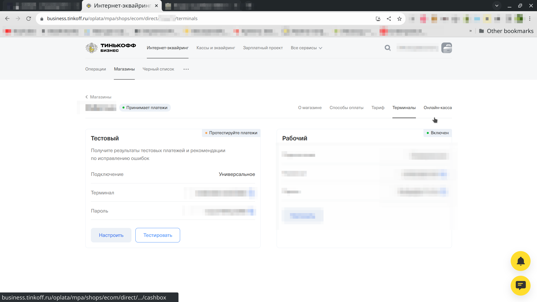Reload the page with the refresh icon

click(x=29, y=18)
